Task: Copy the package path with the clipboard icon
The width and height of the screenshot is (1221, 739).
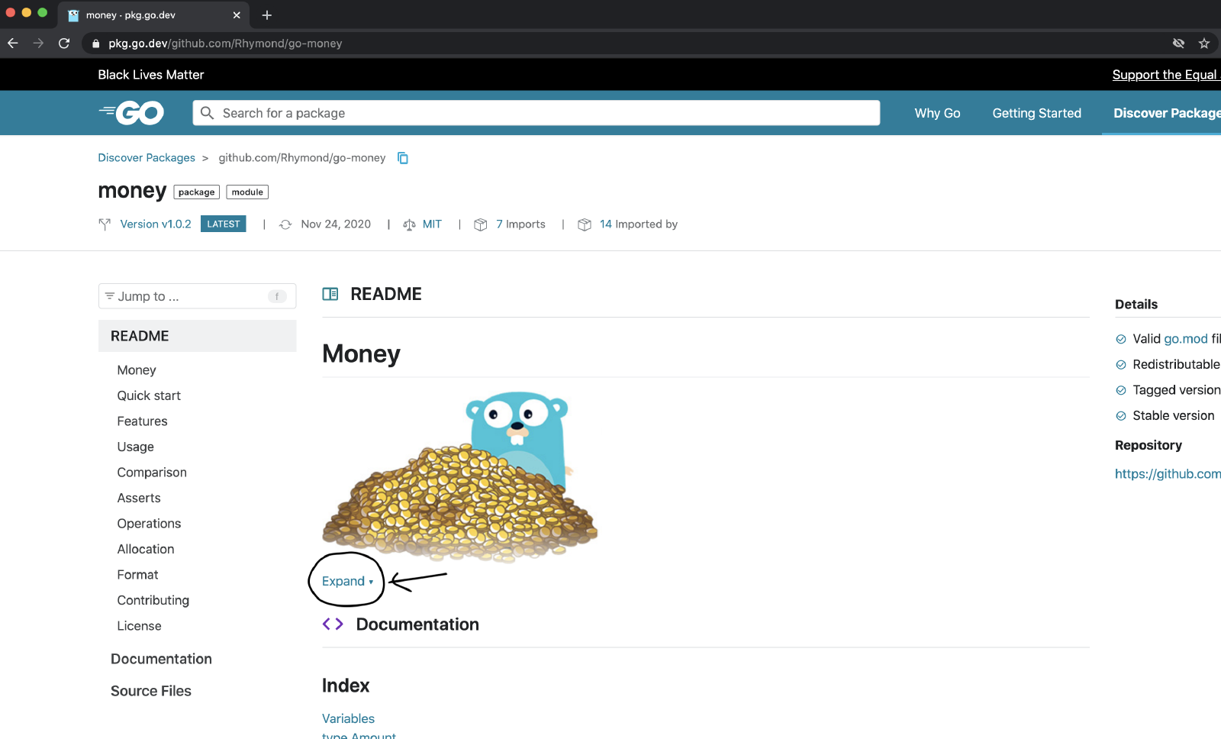Action: pos(403,158)
